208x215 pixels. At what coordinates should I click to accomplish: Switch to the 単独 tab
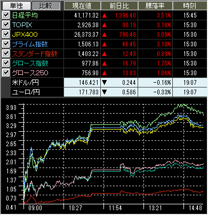[x=16, y=6]
